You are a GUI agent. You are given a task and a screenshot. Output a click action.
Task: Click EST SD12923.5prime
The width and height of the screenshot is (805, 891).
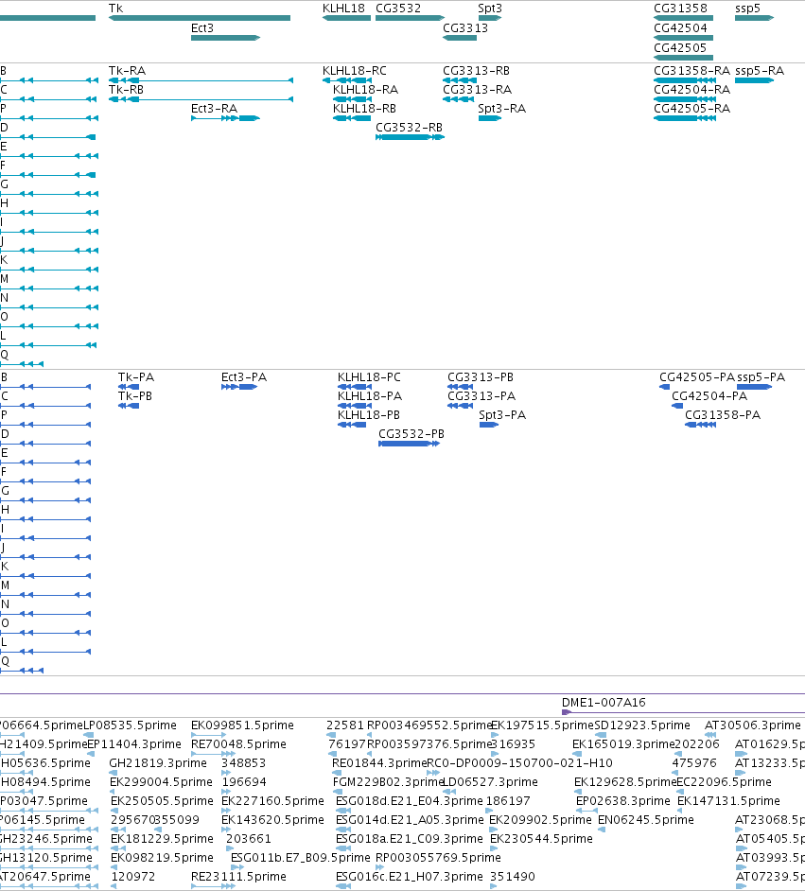tap(601, 735)
